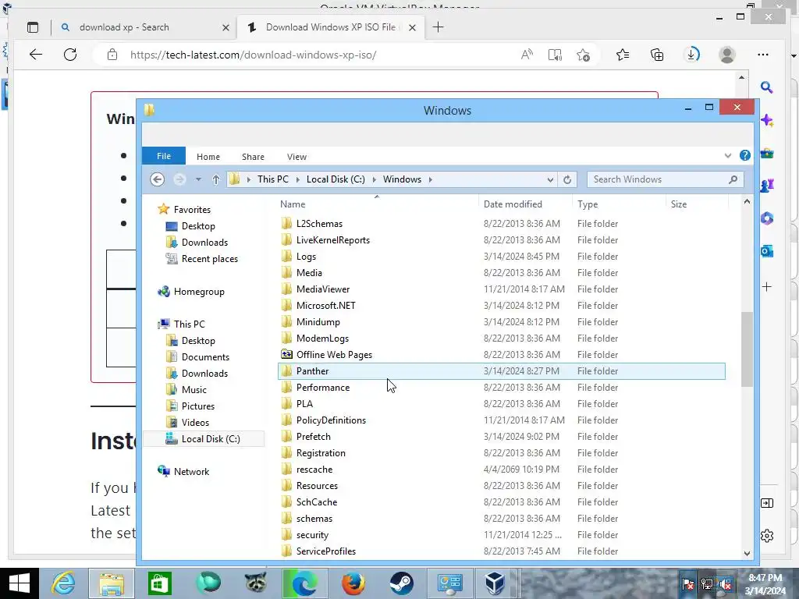Viewport: 799px width, 599px height.
Task: Open File Explorer taskbar icon
Action: pyautogui.click(x=112, y=583)
